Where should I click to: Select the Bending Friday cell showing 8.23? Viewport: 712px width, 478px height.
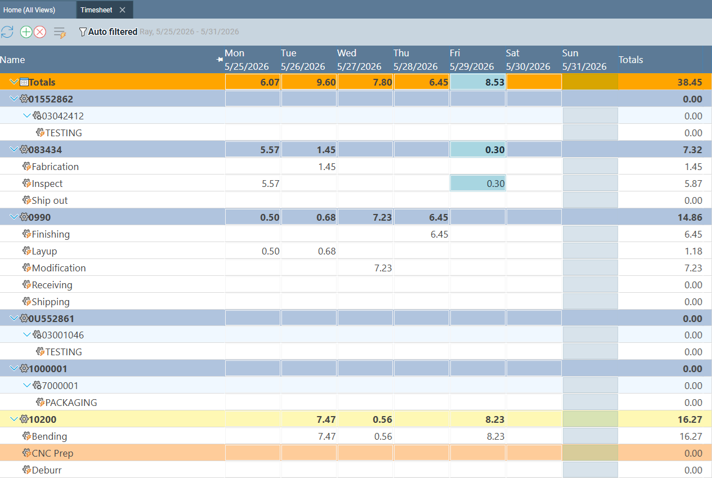point(478,436)
